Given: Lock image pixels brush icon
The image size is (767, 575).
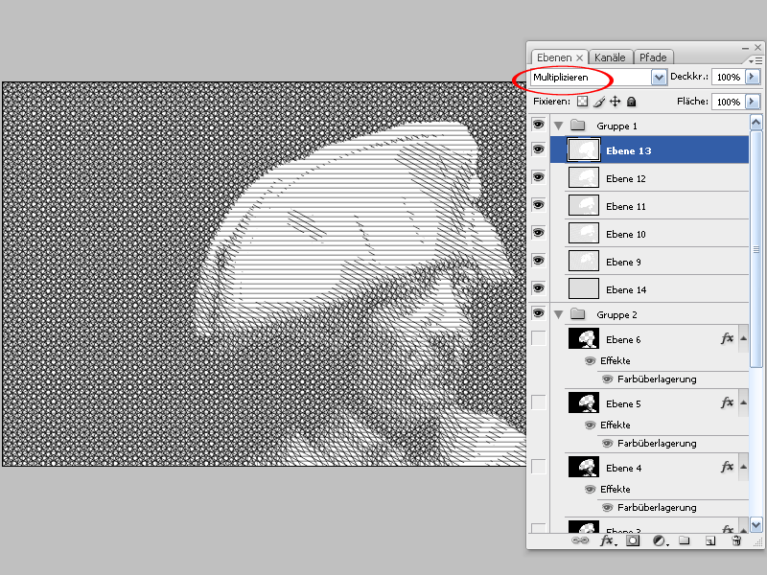Looking at the screenshot, I should click(599, 102).
